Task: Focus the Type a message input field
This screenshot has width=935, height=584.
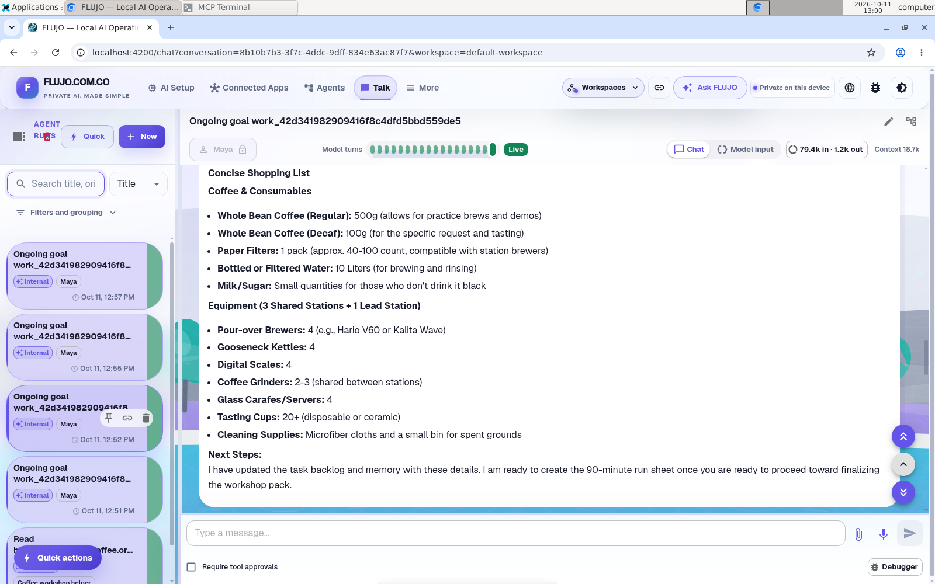Action: coord(515,533)
